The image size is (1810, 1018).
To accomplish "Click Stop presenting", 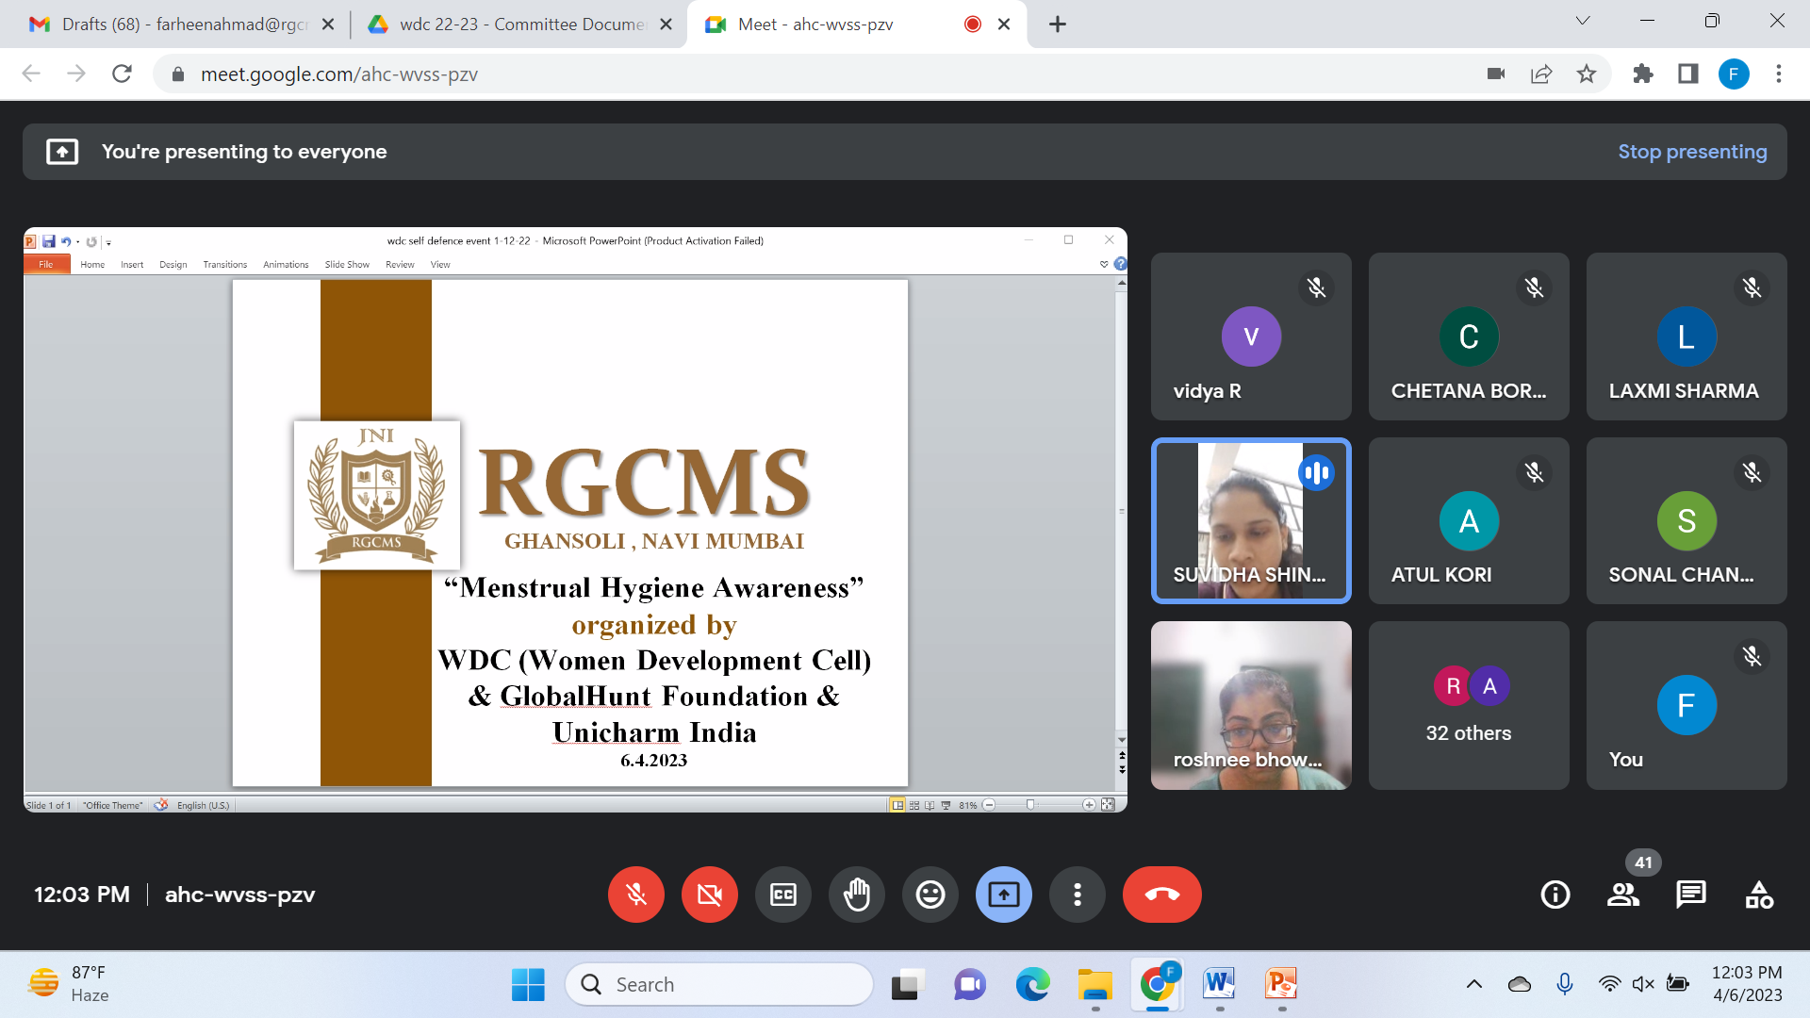I will [1692, 152].
